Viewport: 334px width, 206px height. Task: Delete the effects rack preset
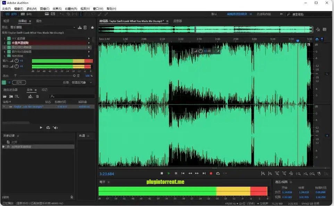coord(85,27)
